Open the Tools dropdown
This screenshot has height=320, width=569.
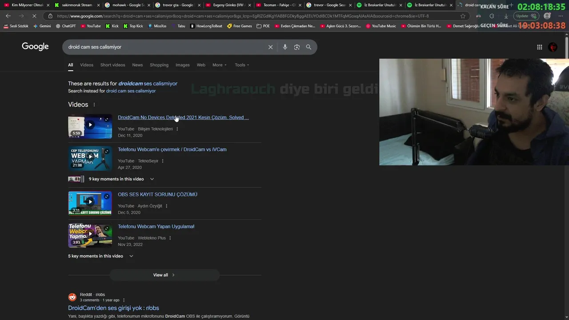242,65
